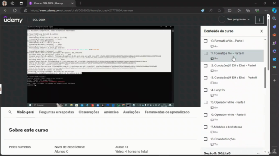Open the browser settings ellipsis menu
279x156 pixels.
pyautogui.click(x=265, y=10)
